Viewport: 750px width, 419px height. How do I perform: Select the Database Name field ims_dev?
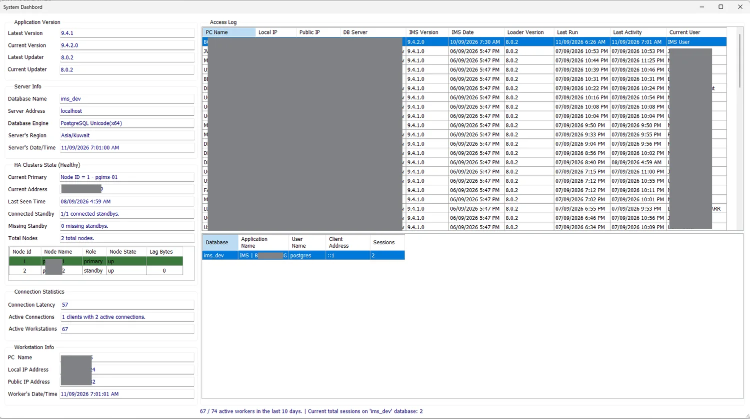pyautogui.click(x=127, y=99)
